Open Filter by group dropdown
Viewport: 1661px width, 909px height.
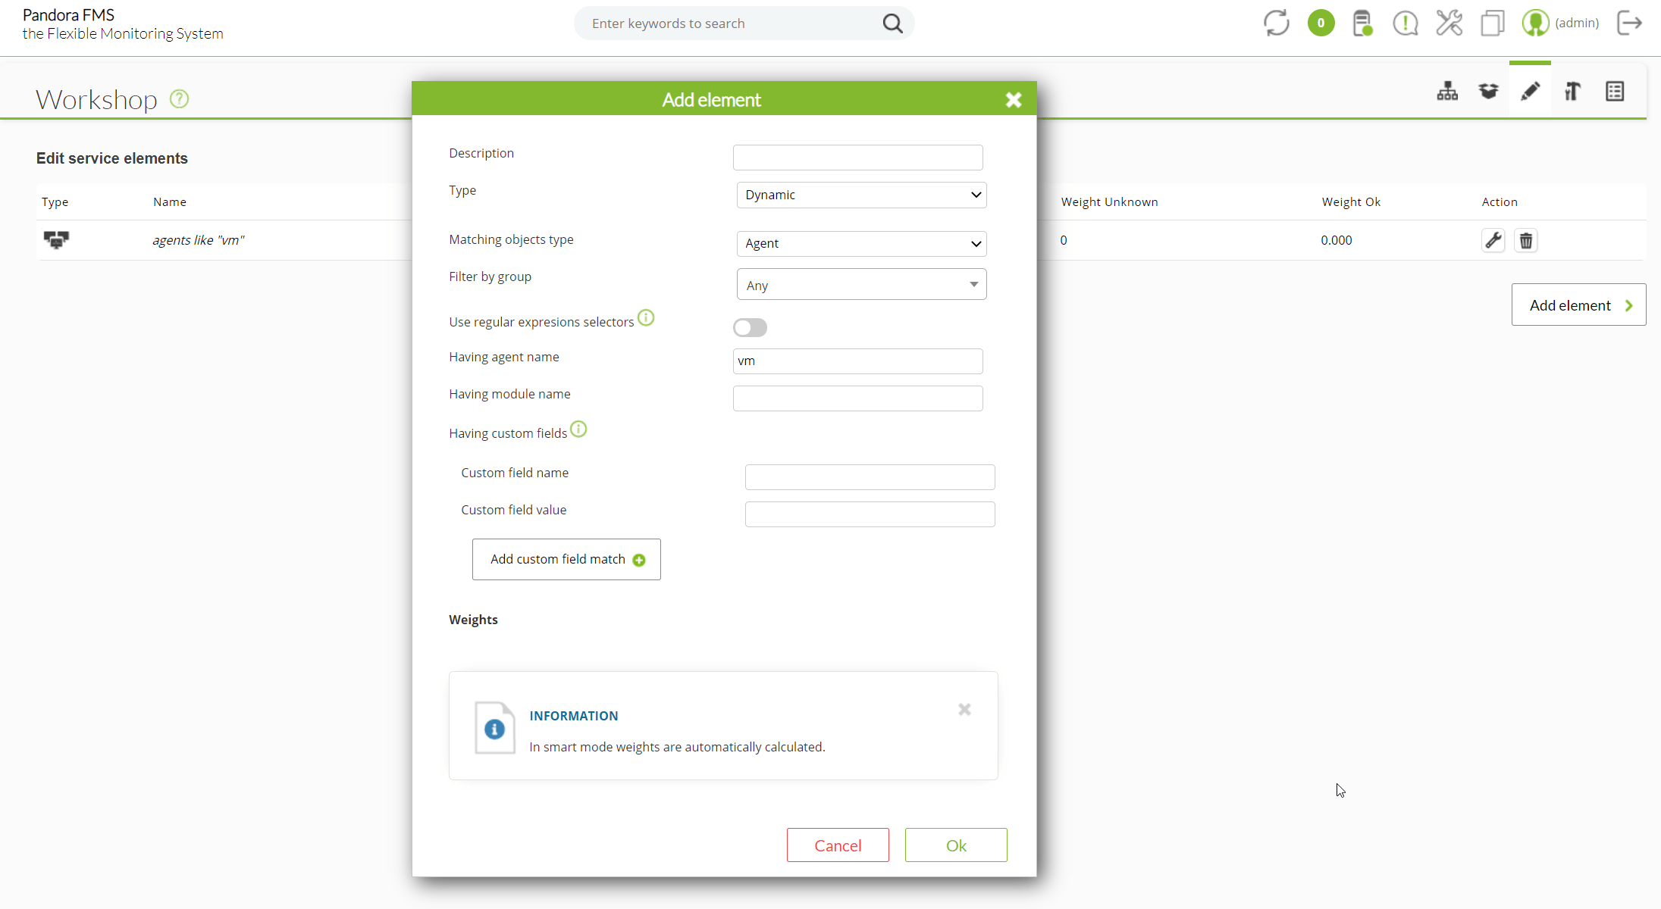coord(861,284)
